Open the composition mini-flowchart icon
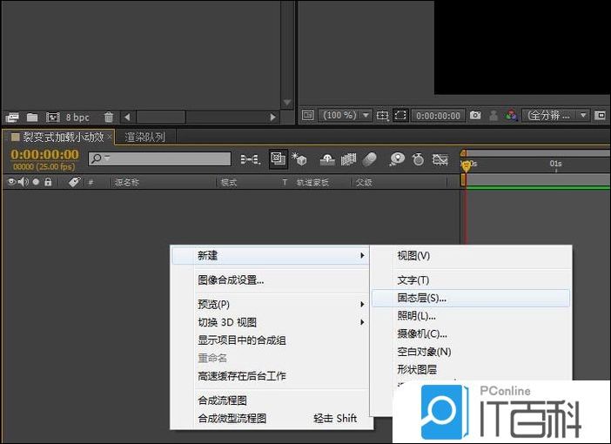611x444 pixels. pyautogui.click(x=250, y=159)
